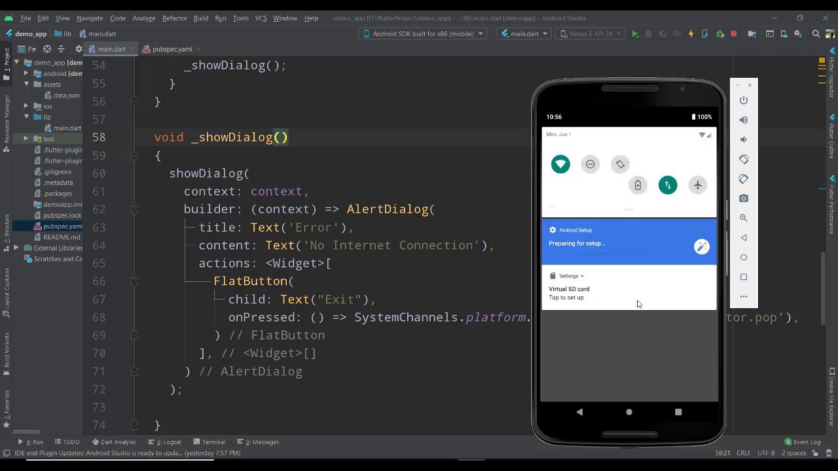Screen dimensions: 838x471
Task: Rotate emulator left
Action: 744,159
